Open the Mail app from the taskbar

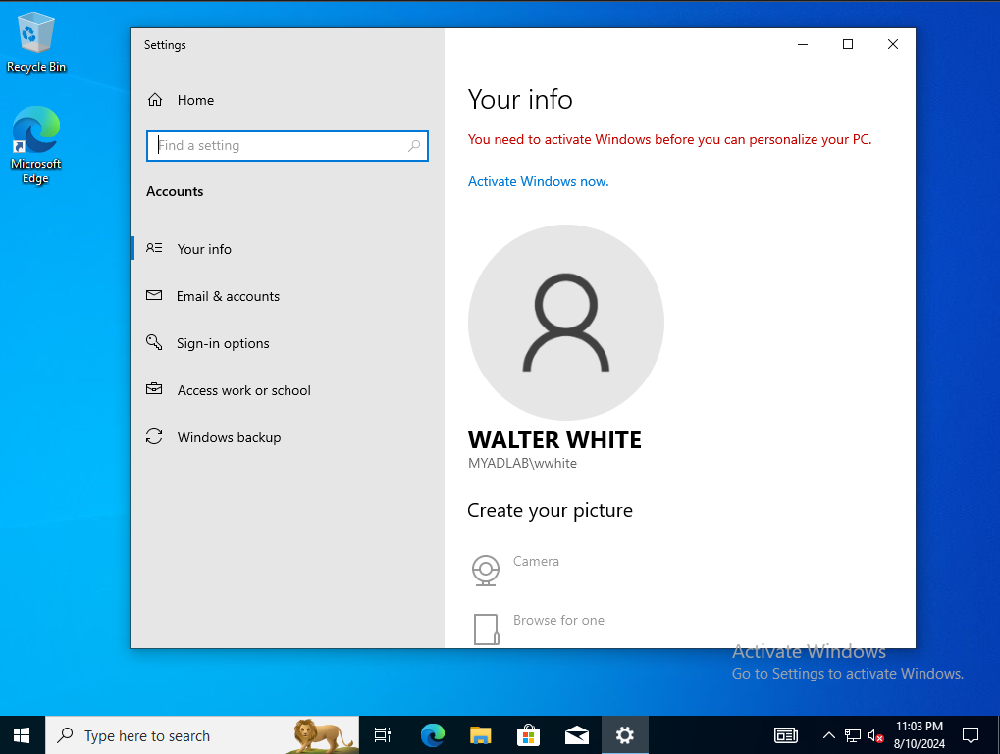(576, 735)
